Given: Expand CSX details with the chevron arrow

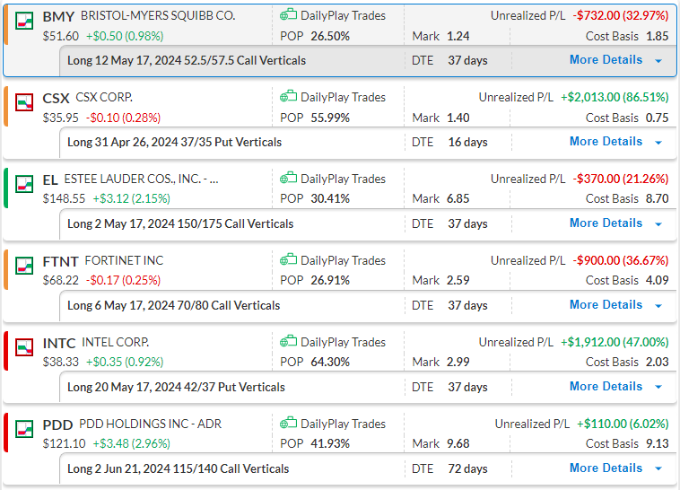Looking at the screenshot, I should [x=658, y=143].
